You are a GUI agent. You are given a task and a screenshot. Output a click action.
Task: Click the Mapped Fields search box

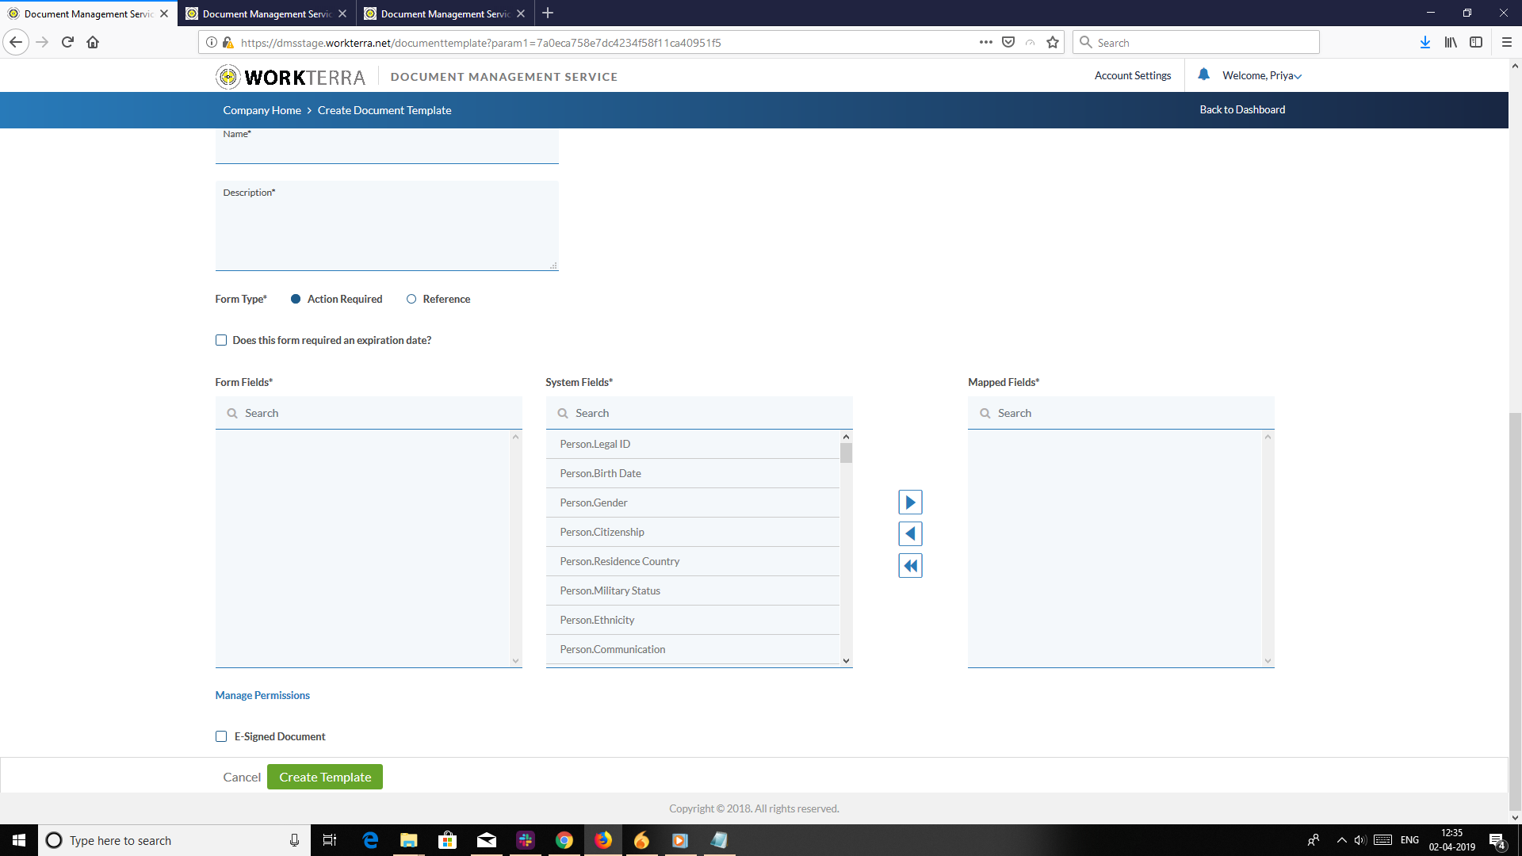(x=1121, y=413)
